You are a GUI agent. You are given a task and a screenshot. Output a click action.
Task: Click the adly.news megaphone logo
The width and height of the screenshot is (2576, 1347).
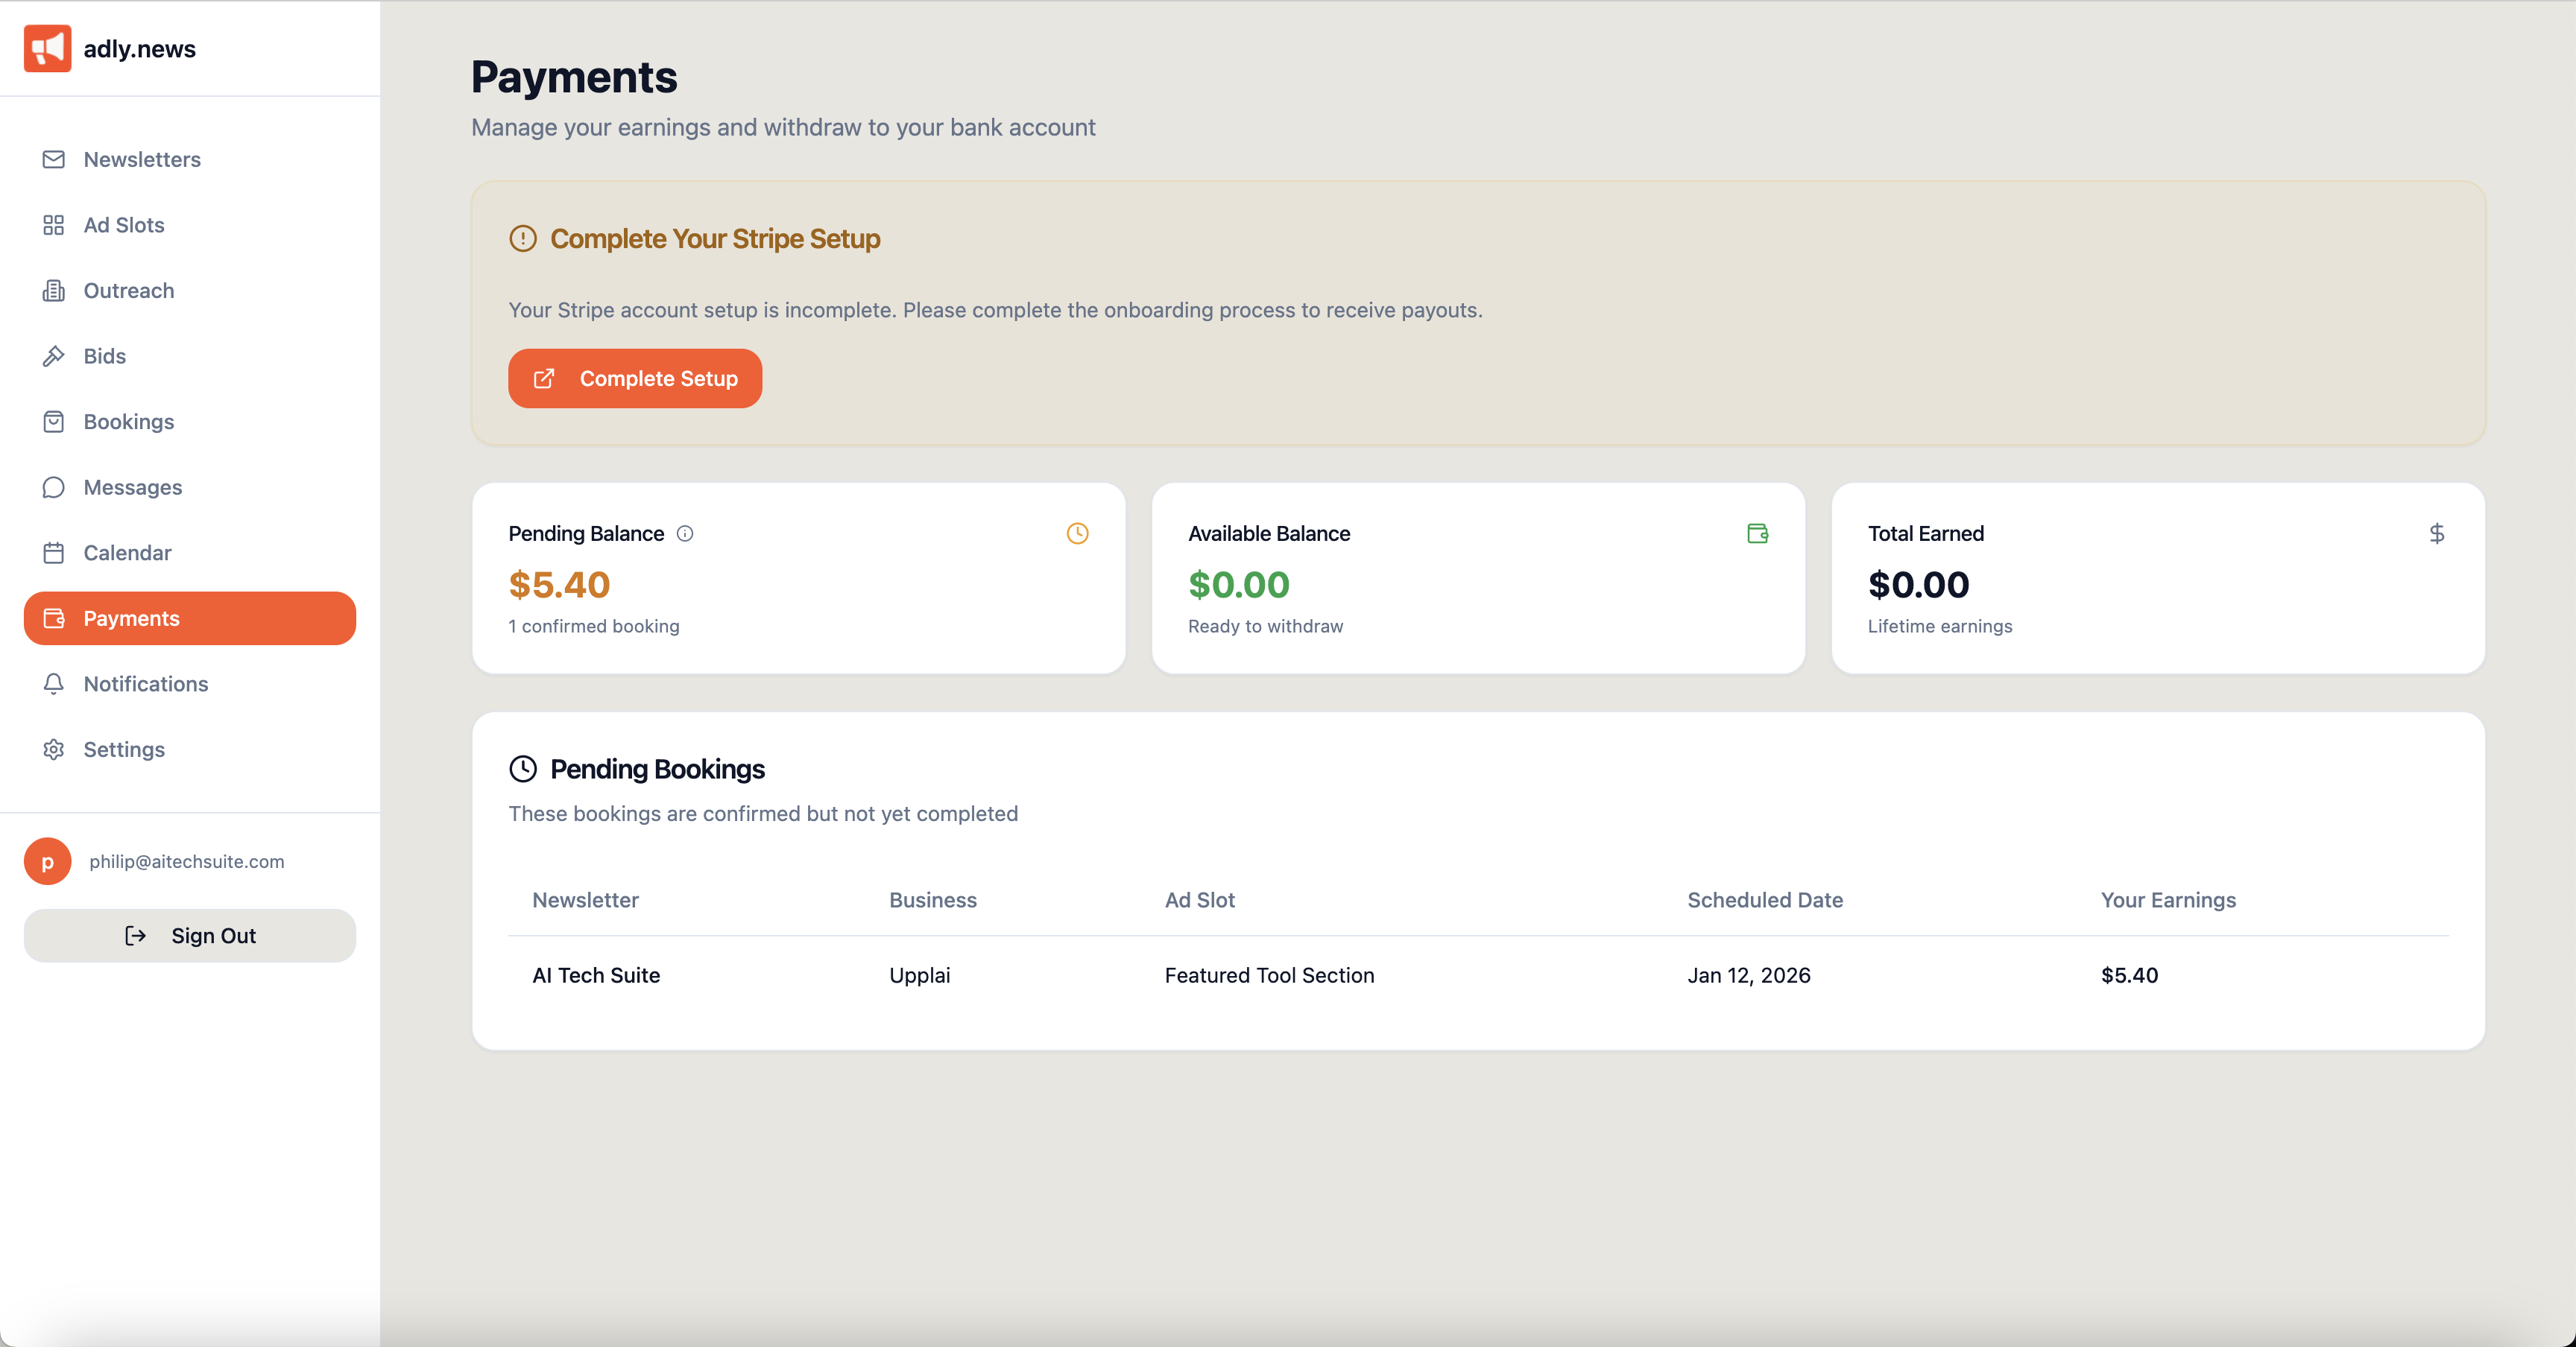point(47,48)
